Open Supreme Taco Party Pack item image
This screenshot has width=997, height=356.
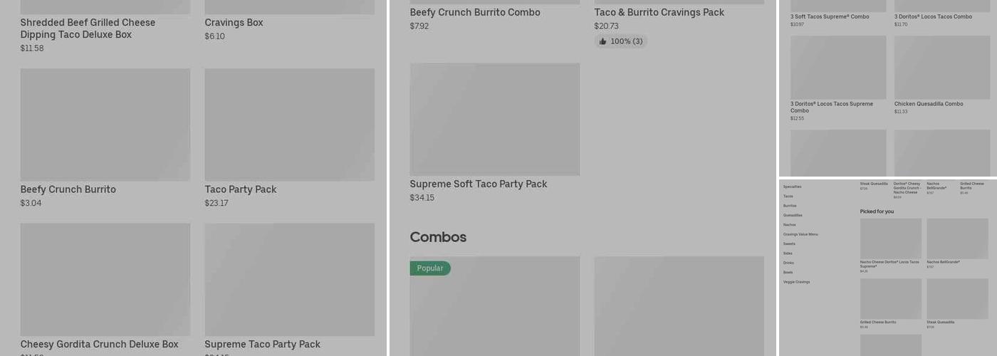289,279
